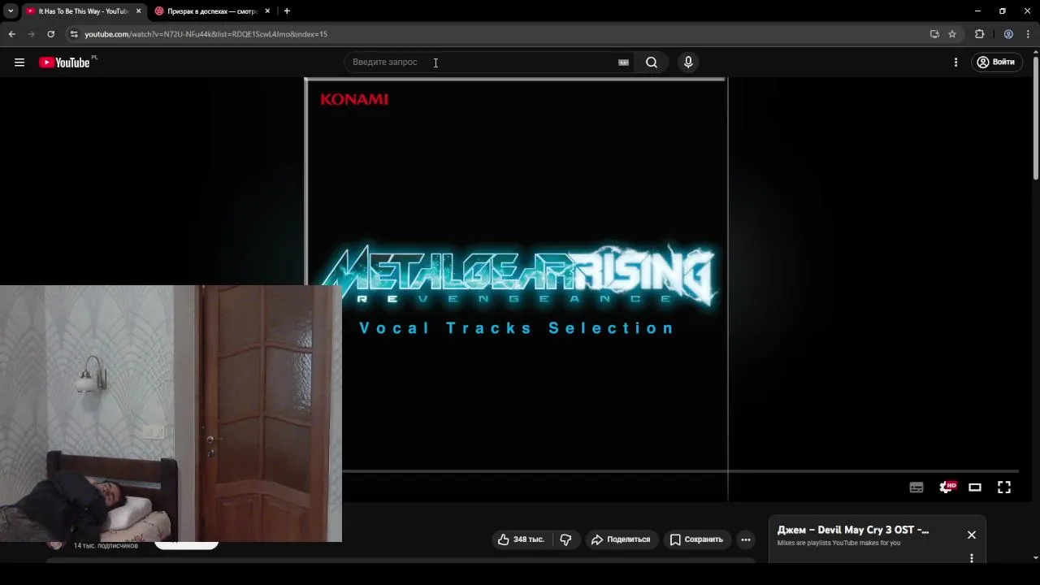This screenshot has height=585, width=1040.
Task: Reload the current page
Action: (50, 34)
